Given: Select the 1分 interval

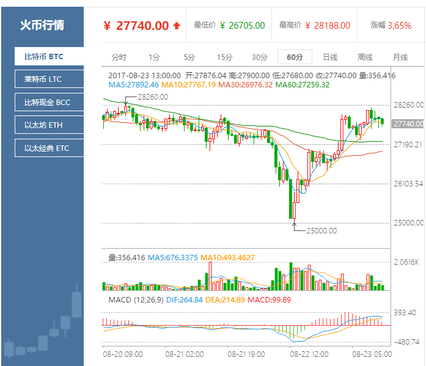Looking at the screenshot, I should coord(154,57).
